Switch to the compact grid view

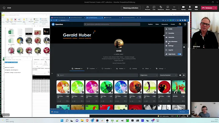coord(184,75)
